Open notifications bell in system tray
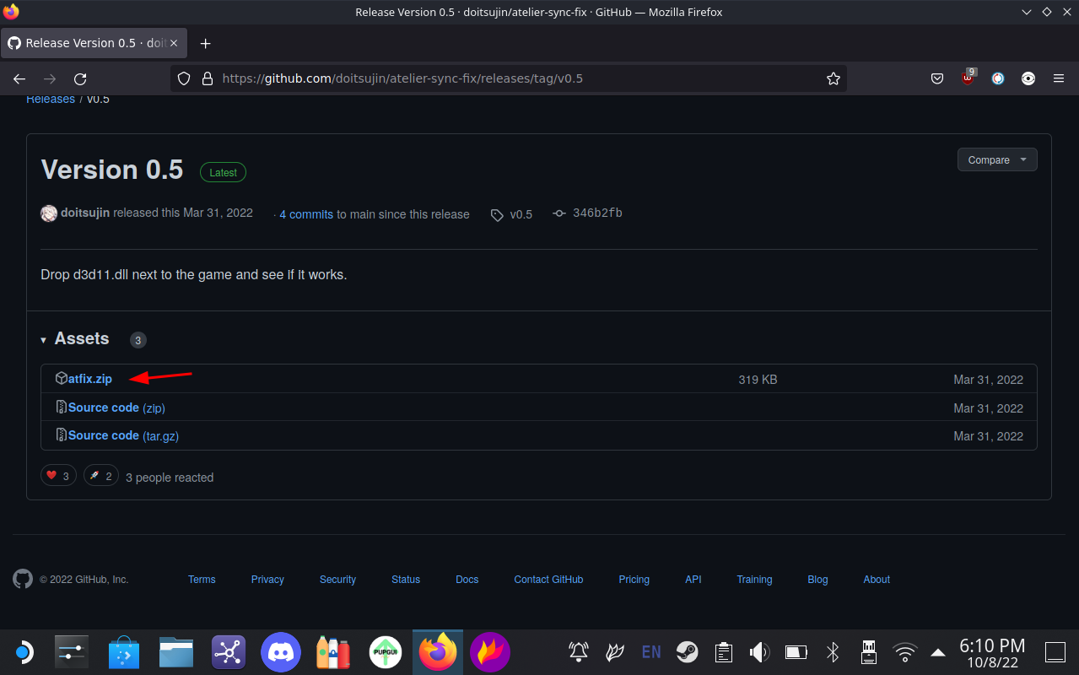 click(579, 651)
